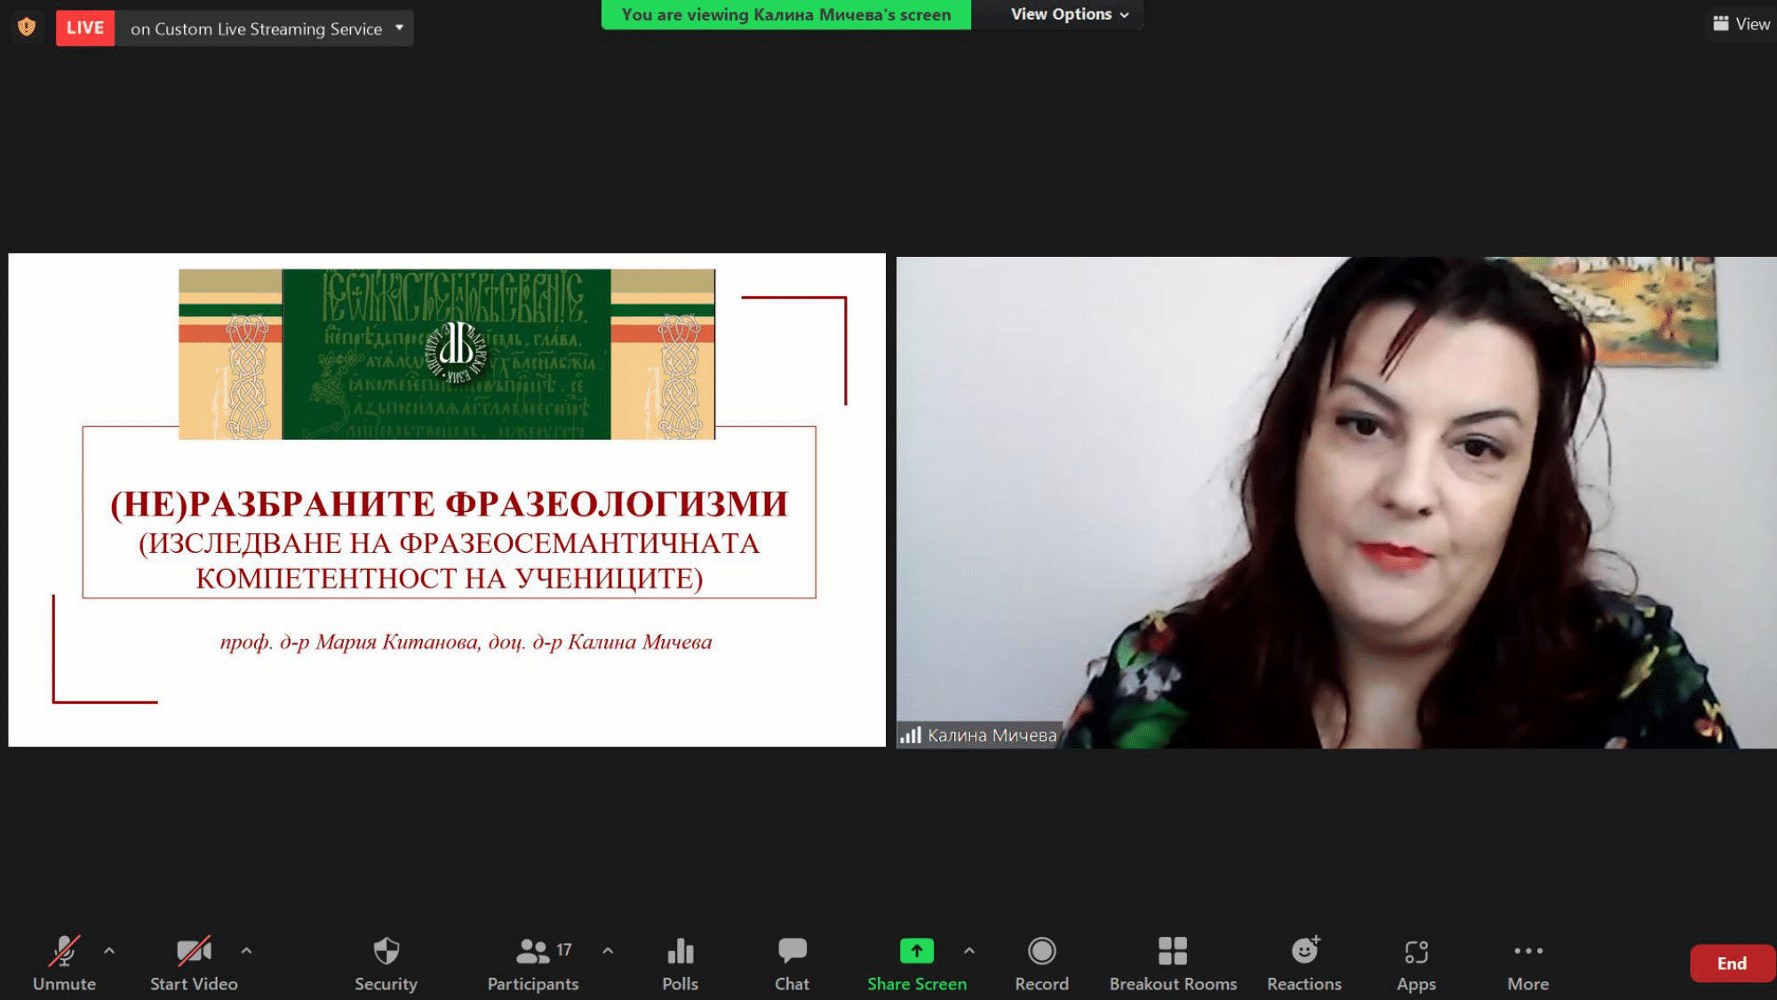Open the Reactions menu

tap(1303, 962)
